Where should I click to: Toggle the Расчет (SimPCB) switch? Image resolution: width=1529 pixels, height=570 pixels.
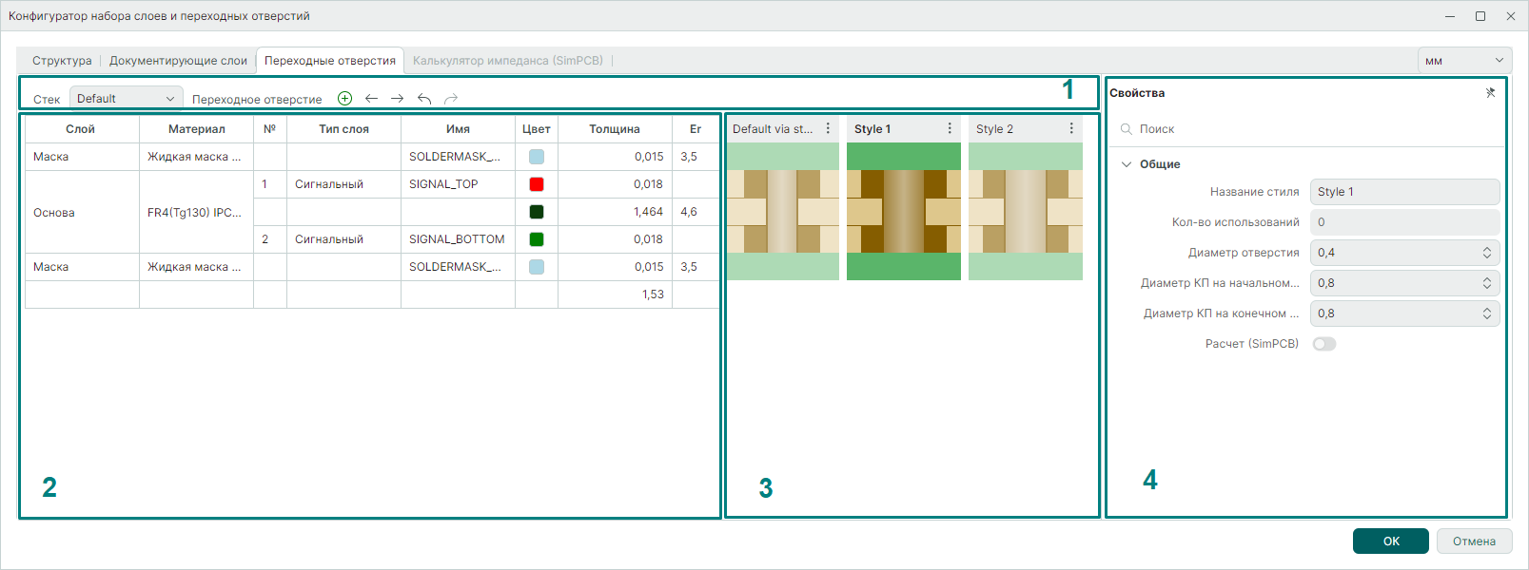pos(1323,344)
